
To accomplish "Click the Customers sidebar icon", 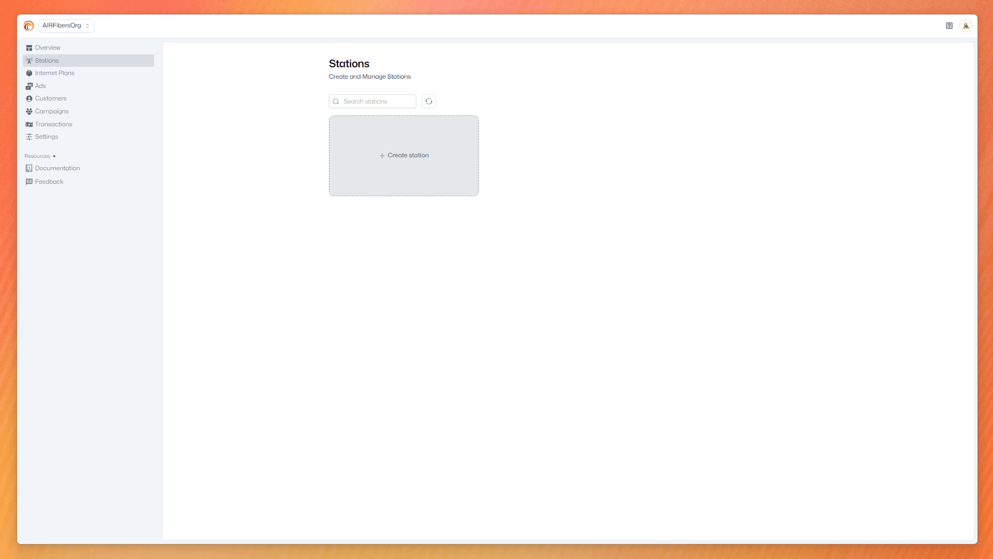I will coord(29,98).
